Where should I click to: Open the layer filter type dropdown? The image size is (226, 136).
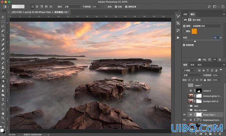190,70
